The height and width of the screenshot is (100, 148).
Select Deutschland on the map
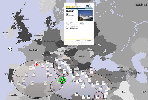pyautogui.click(x=49, y=41)
